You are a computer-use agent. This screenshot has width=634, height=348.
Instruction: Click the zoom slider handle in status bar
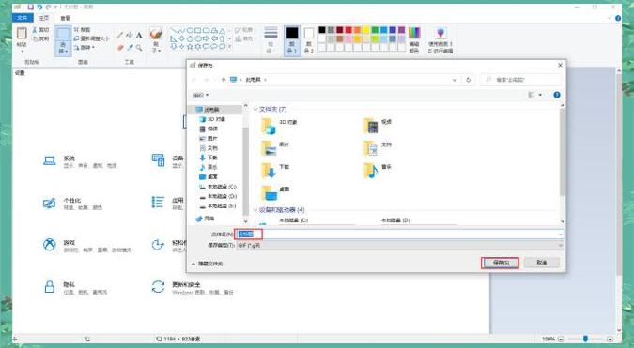coord(585,339)
